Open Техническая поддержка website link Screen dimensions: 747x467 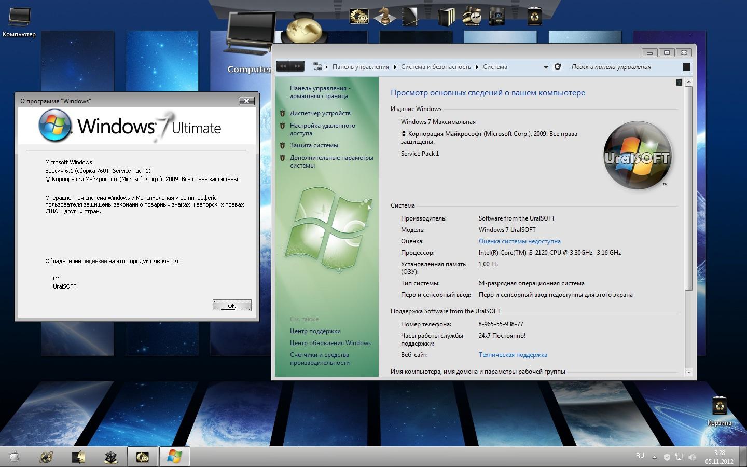[x=513, y=355]
